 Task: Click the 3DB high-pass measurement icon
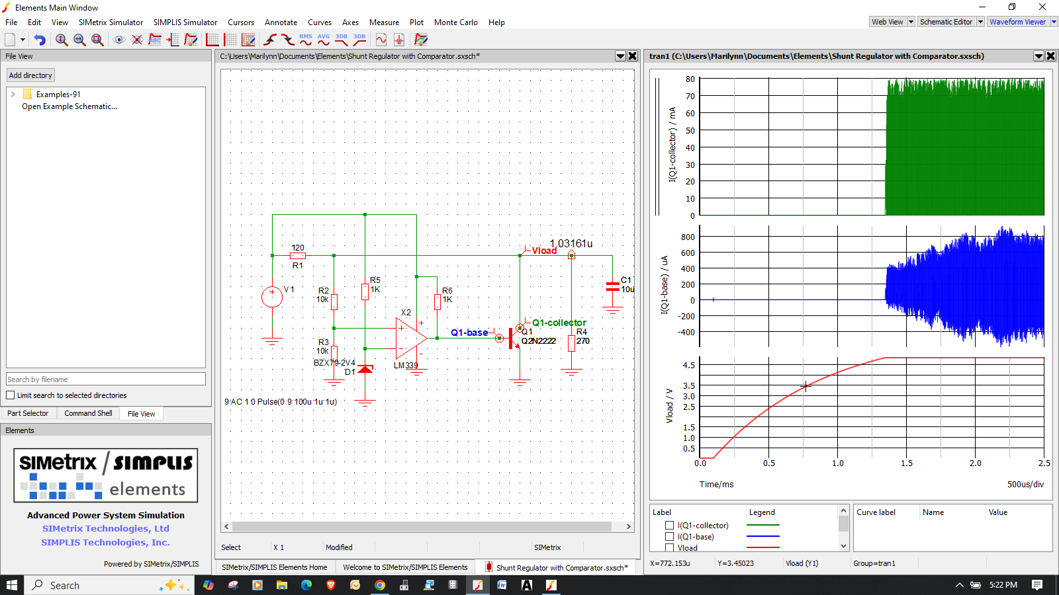click(x=359, y=40)
